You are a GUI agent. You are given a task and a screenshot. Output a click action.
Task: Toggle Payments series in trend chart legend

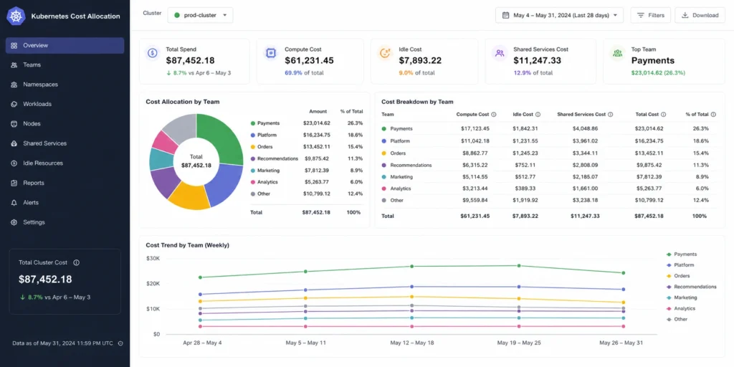682,254
